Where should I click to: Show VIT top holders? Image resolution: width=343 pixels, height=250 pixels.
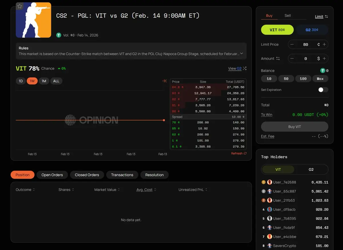point(278,170)
